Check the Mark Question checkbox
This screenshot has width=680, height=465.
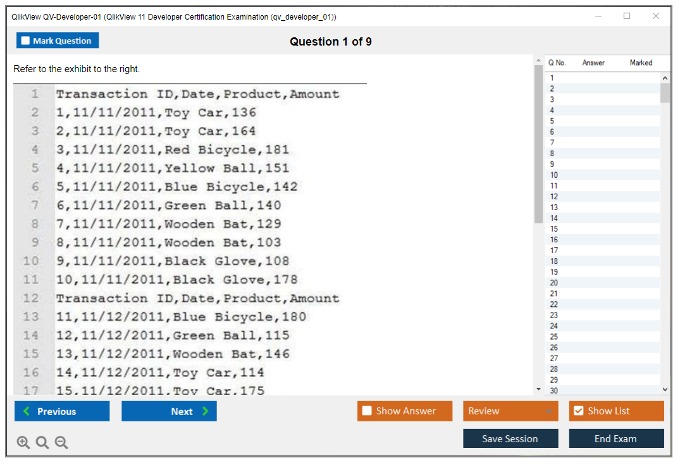point(25,40)
